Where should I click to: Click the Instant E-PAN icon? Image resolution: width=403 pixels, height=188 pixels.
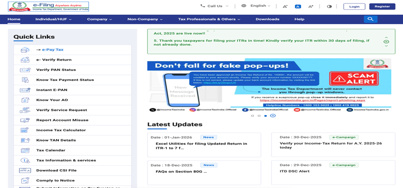point(25,90)
